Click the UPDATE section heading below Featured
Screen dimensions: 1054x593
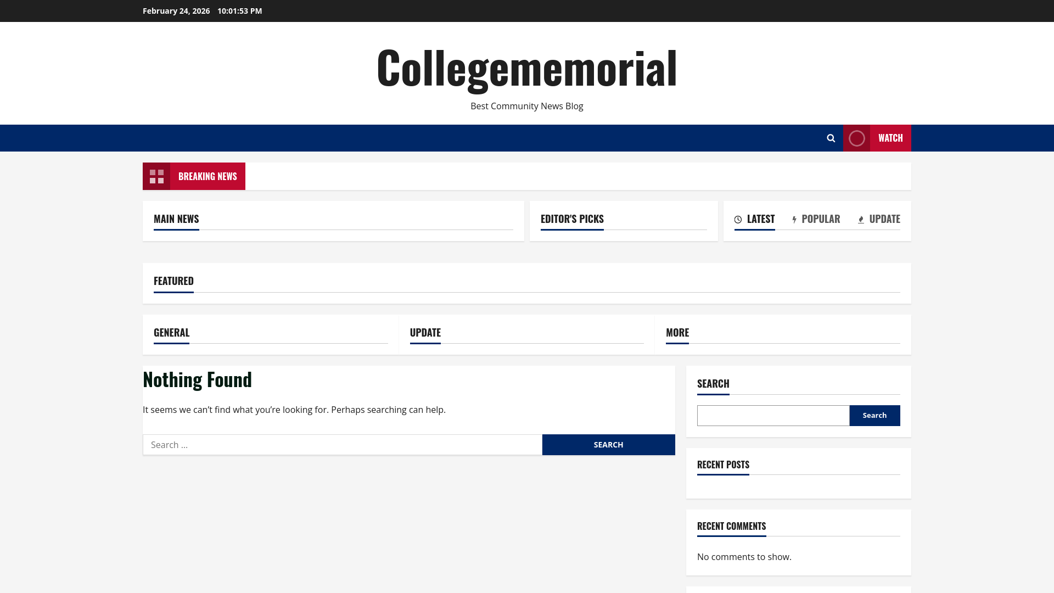point(425,333)
